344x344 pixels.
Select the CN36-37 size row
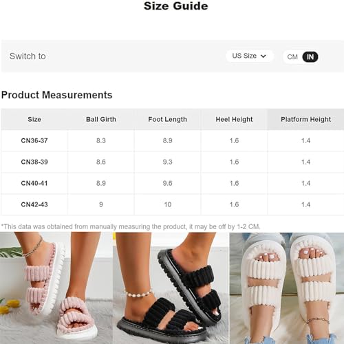click(x=173, y=140)
